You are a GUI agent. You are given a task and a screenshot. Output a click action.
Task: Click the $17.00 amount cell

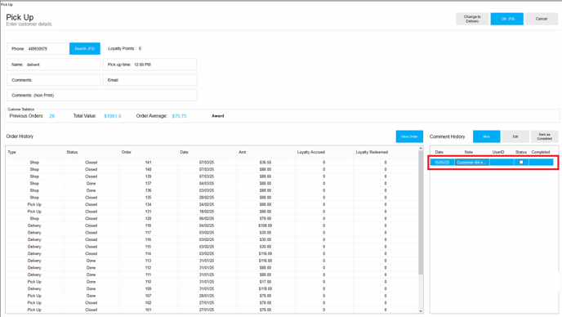265,282
